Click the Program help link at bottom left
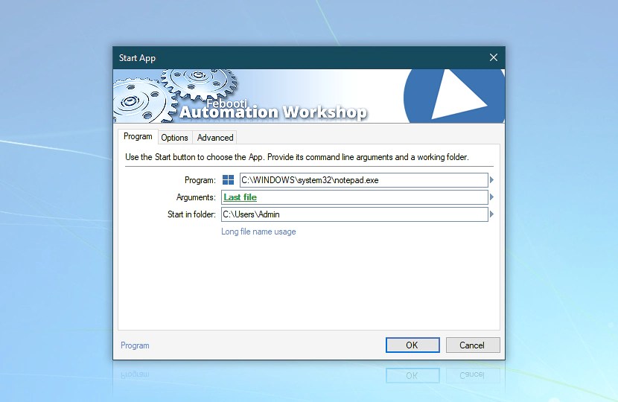 pyautogui.click(x=135, y=345)
